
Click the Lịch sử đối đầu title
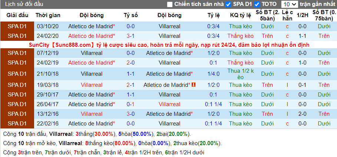pos(24,4)
